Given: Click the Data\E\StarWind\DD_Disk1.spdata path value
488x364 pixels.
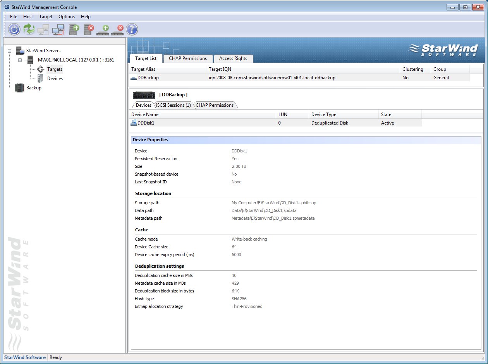Looking at the screenshot, I should (264, 210).
